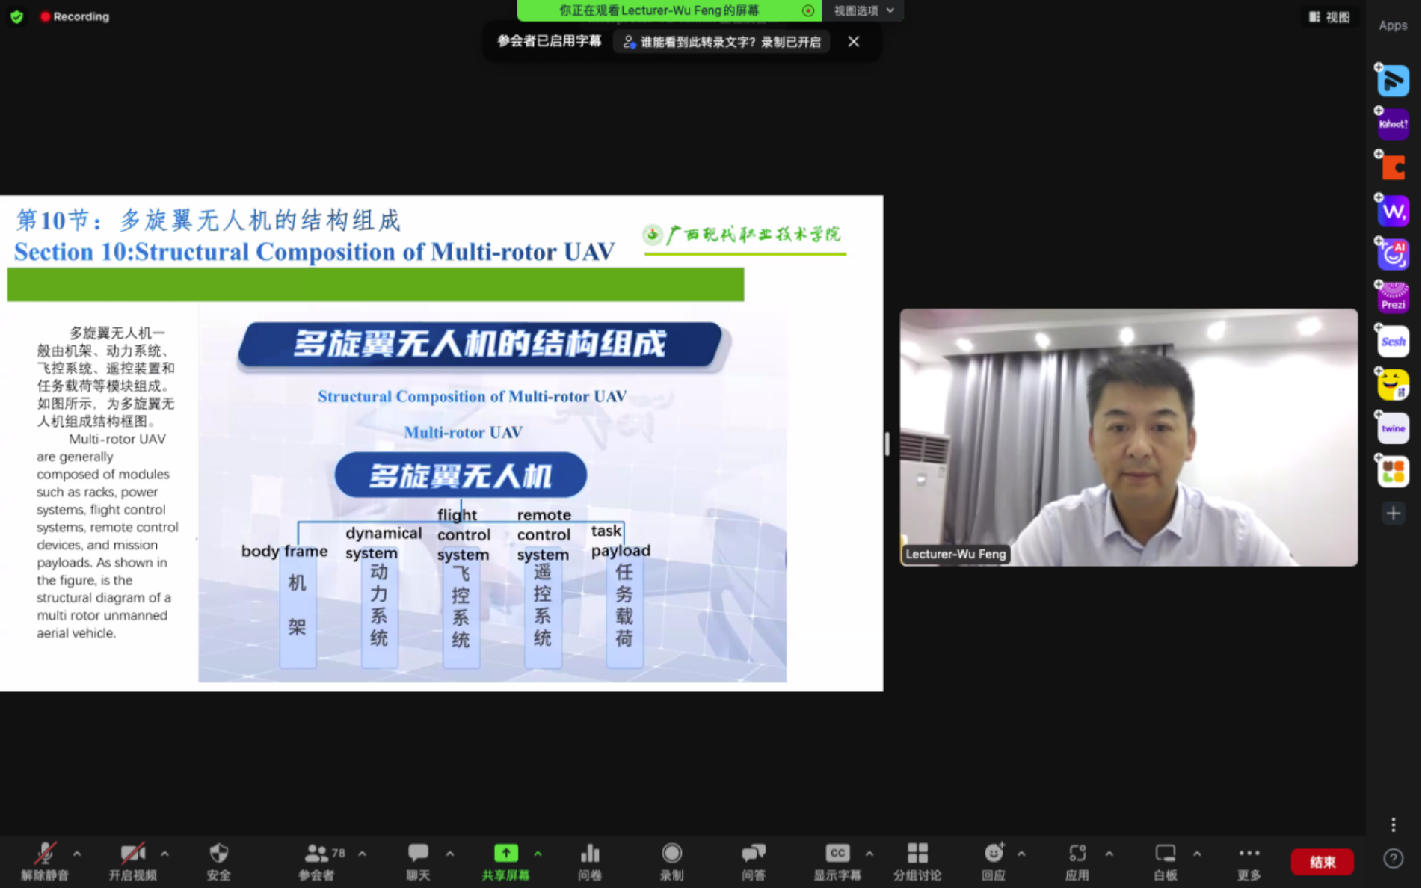
Task: Click 'body frame' label in diagram
Action: (x=284, y=551)
